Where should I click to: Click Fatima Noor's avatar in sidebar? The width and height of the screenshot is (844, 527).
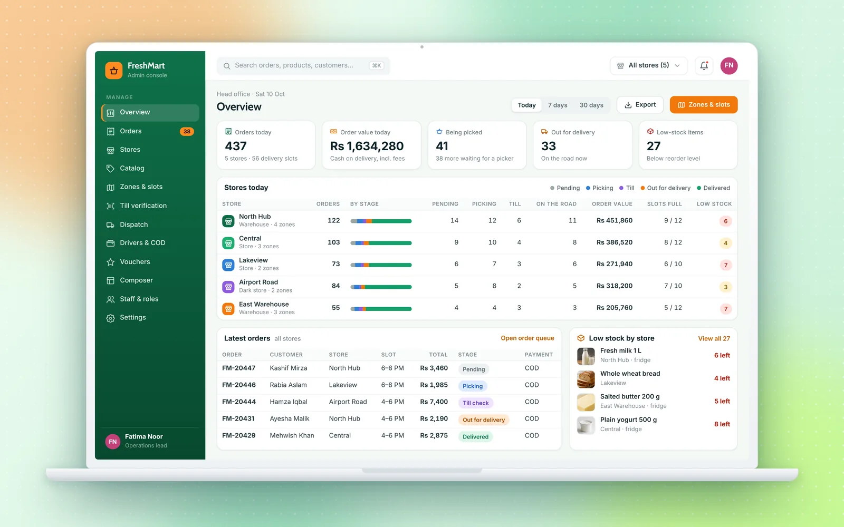pyautogui.click(x=113, y=442)
